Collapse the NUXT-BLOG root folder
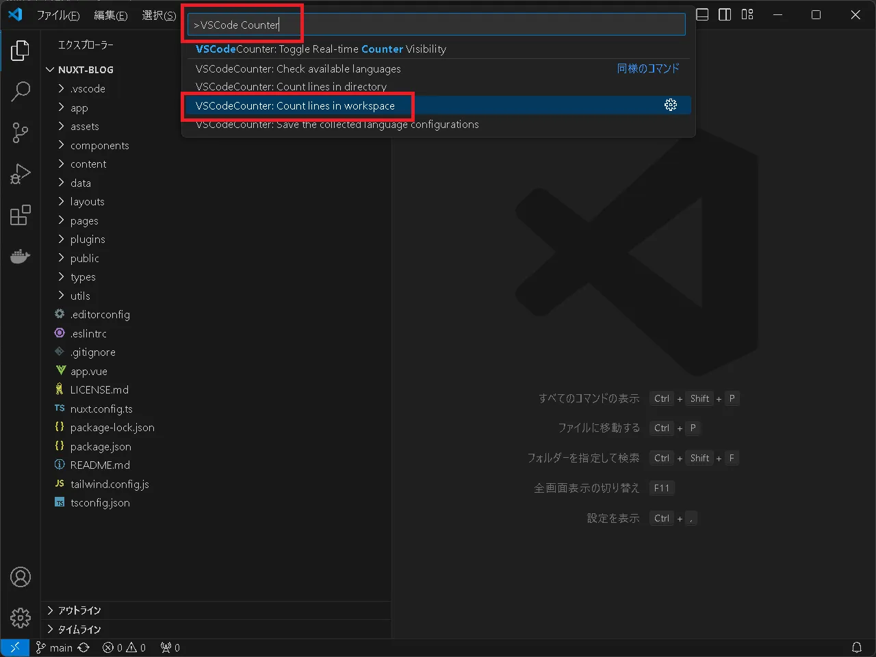 point(216,70)
